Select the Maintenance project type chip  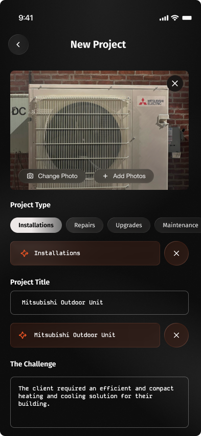pos(178,225)
